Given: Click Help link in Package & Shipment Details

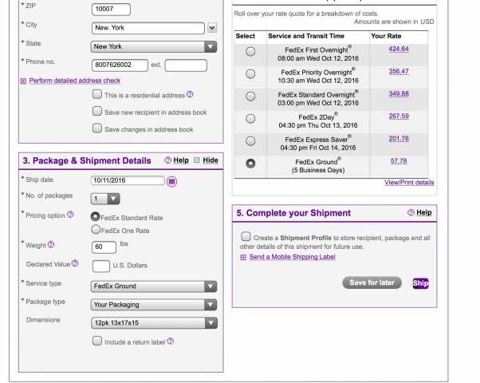Looking at the screenshot, I should point(181,160).
